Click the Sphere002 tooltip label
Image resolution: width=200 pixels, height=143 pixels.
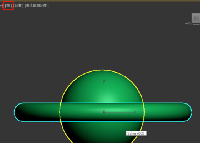click(136, 133)
